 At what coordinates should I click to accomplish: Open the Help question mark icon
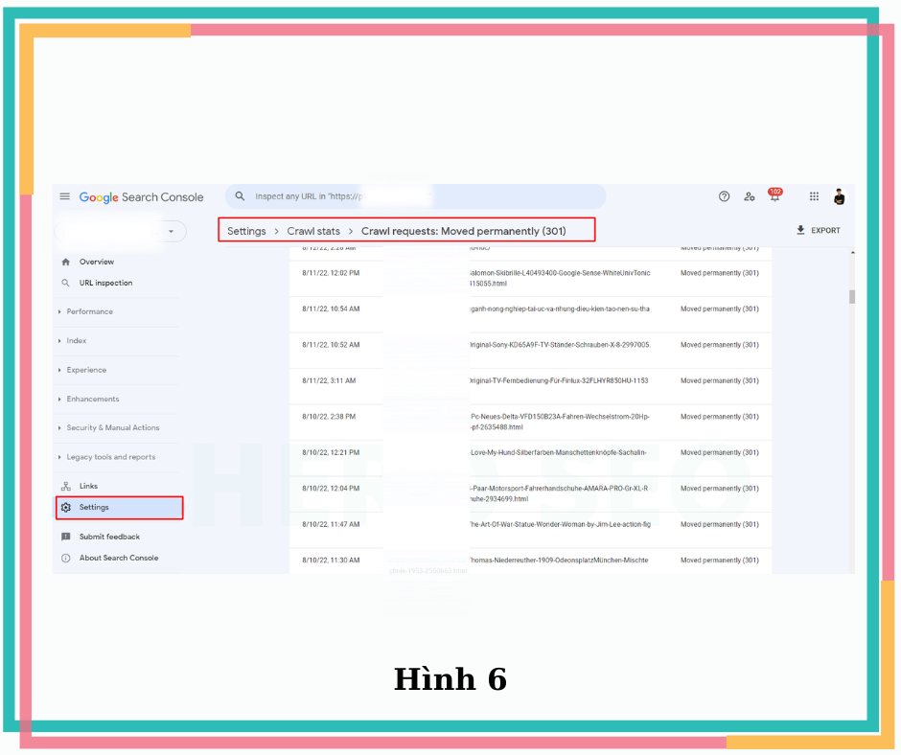point(724,196)
